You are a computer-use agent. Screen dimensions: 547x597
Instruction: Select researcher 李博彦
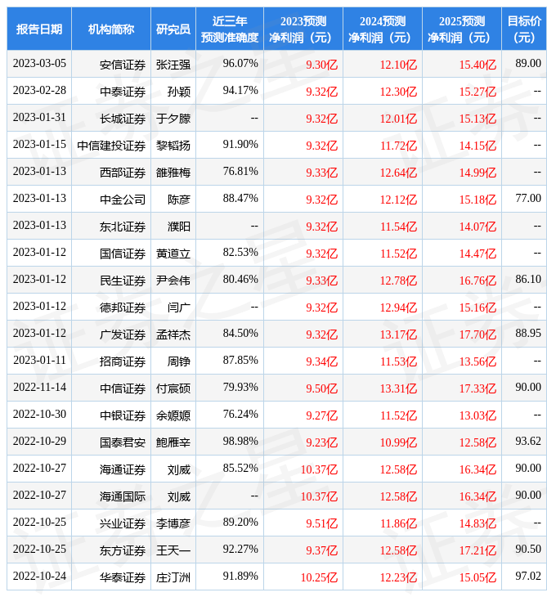pos(173,524)
